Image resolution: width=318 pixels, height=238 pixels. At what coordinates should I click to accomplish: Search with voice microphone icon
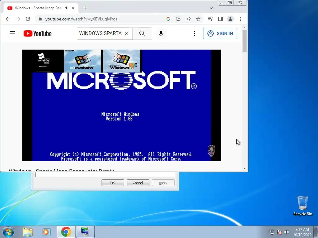[x=161, y=33]
